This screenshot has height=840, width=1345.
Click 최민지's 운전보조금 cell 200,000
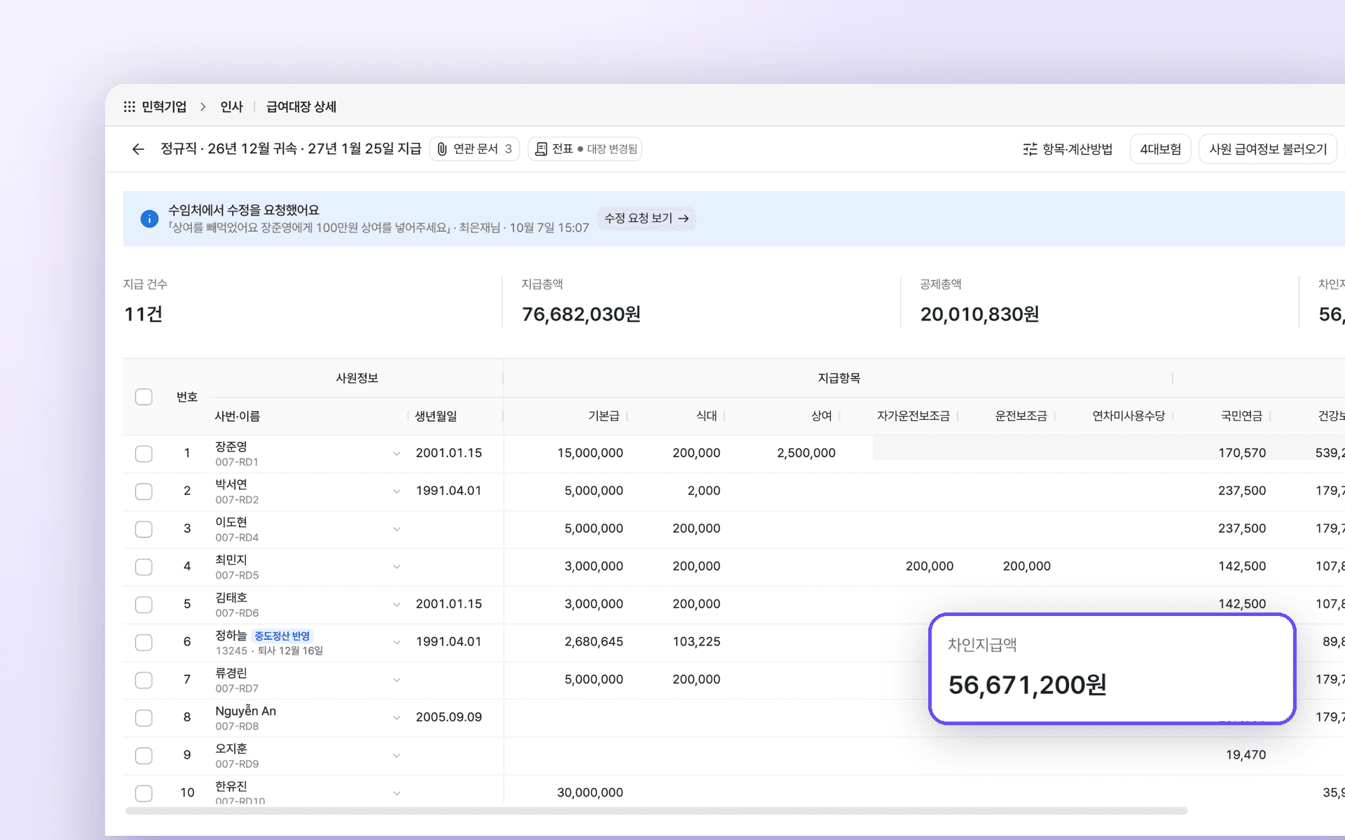pos(1026,566)
